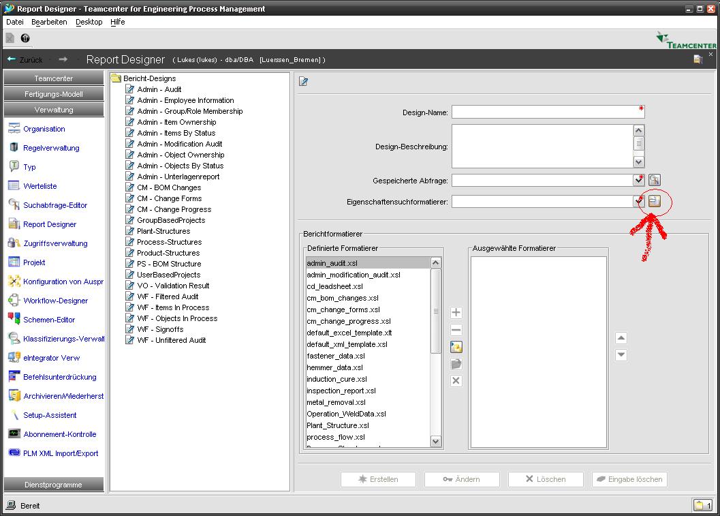Screen dimensions: 720x516
Task: Open the Eigenschaftensuchformatierer dropdown
Action: point(639,201)
